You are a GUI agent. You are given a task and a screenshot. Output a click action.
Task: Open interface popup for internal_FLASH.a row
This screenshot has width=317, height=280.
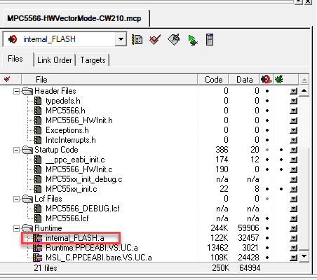[x=293, y=238]
